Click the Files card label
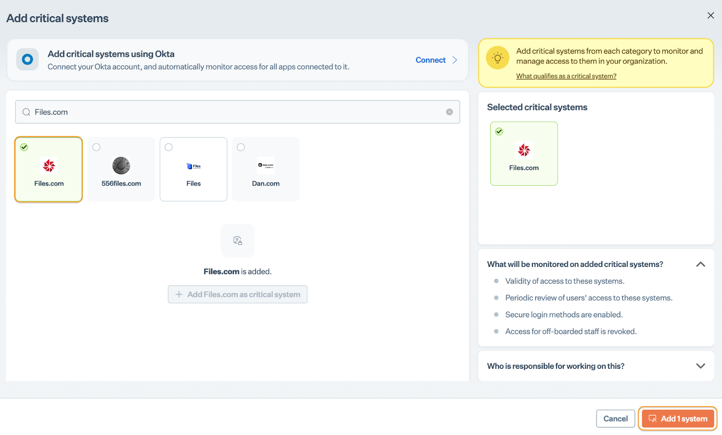722x435 pixels. [x=194, y=183]
